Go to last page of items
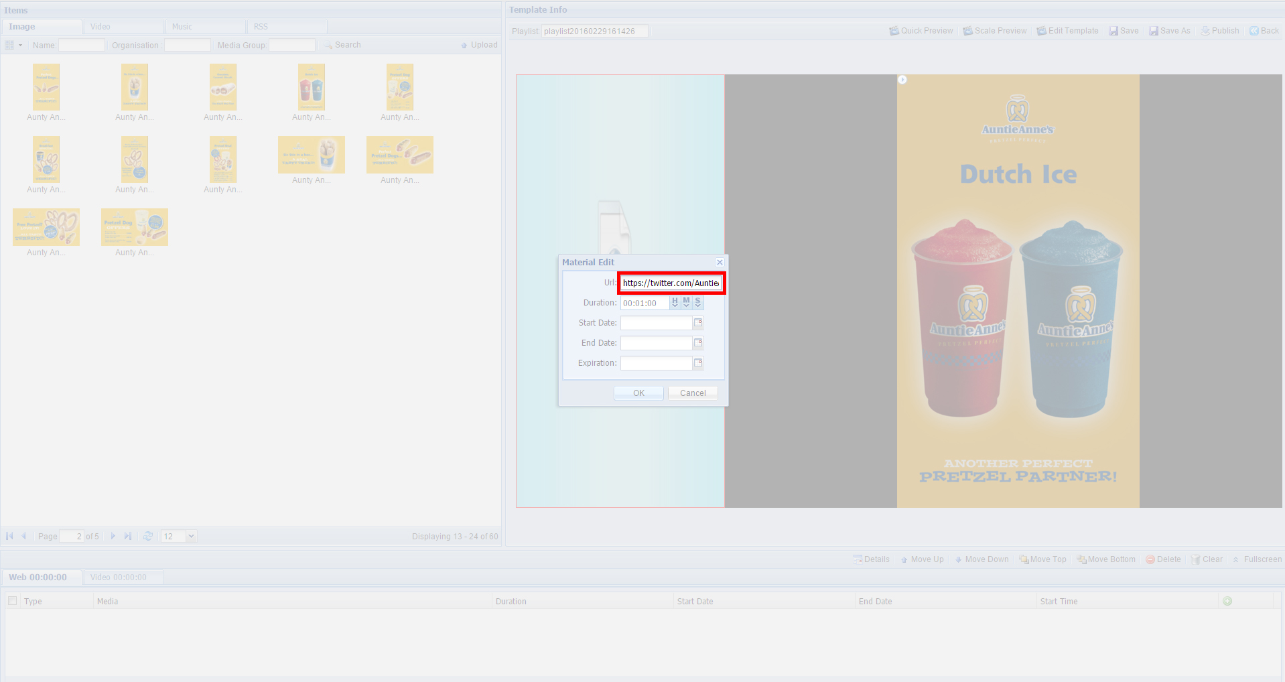Screen dimensions: 1285x682 point(128,536)
